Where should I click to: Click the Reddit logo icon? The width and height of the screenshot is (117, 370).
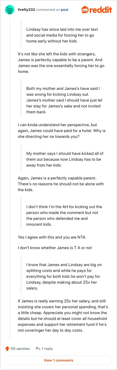pos(86,10)
